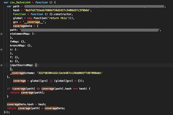The image size is (173, 115).
Task: Click the closing '}();' on last line
Action: pos(7,112)
